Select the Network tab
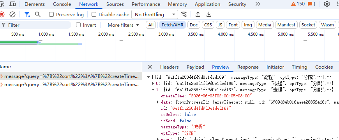Image resolution: width=339 pixels, height=140 pixels. [88, 4]
